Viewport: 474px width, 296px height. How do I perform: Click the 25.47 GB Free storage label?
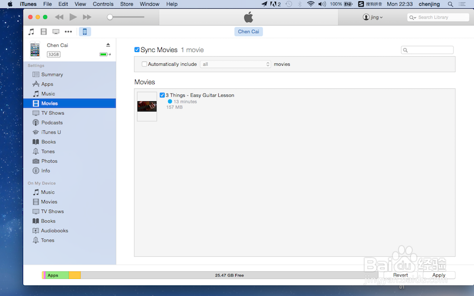tap(229, 275)
